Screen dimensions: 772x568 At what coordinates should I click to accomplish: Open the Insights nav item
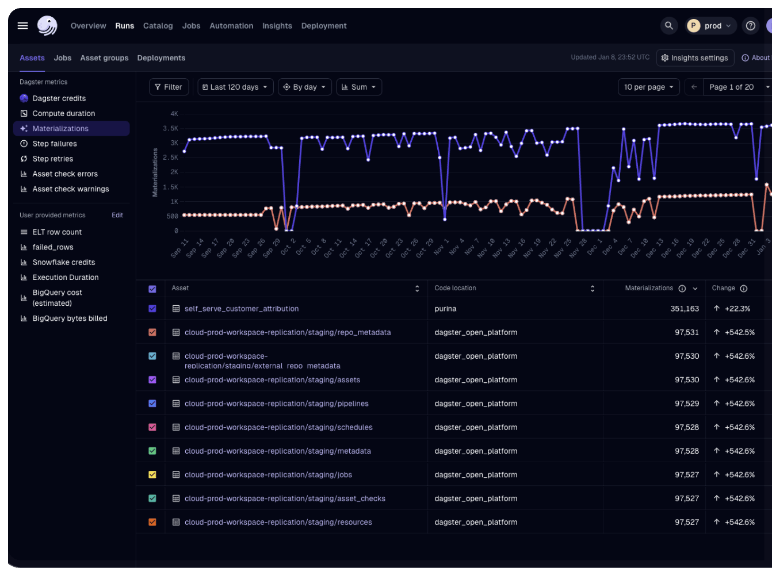(x=277, y=26)
